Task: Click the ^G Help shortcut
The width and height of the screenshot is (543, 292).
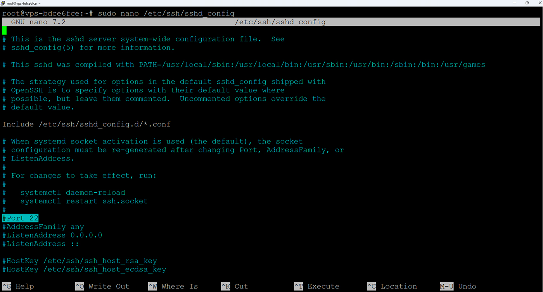Action: click(18, 286)
